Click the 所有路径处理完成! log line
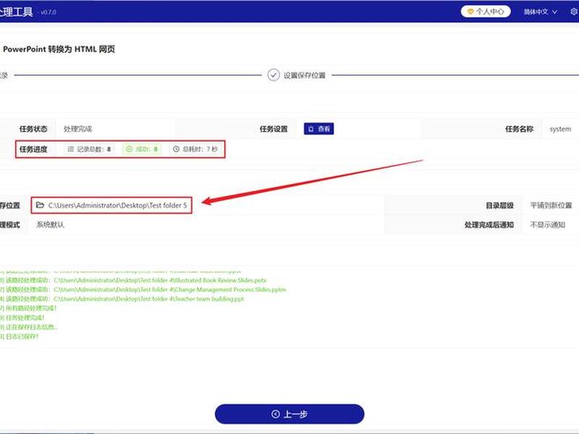The height and width of the screenshot is (434, 579). 28,308
